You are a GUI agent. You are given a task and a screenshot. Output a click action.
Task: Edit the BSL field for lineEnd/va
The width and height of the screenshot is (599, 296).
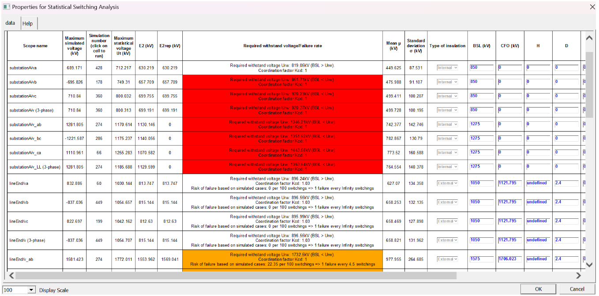point(481,183)
